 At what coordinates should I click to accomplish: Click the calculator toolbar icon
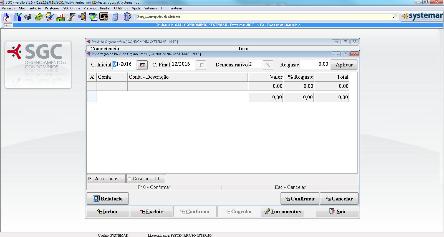(115, 17)
